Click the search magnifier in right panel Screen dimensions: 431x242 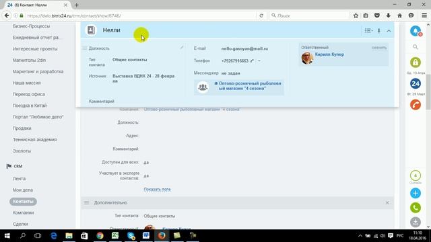pos(416,47)
